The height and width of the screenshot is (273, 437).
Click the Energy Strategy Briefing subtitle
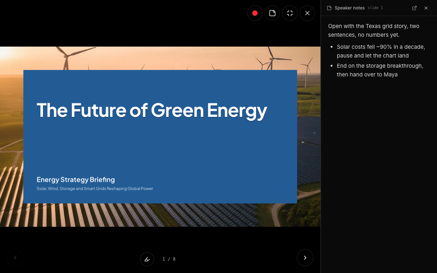(76, 179)
